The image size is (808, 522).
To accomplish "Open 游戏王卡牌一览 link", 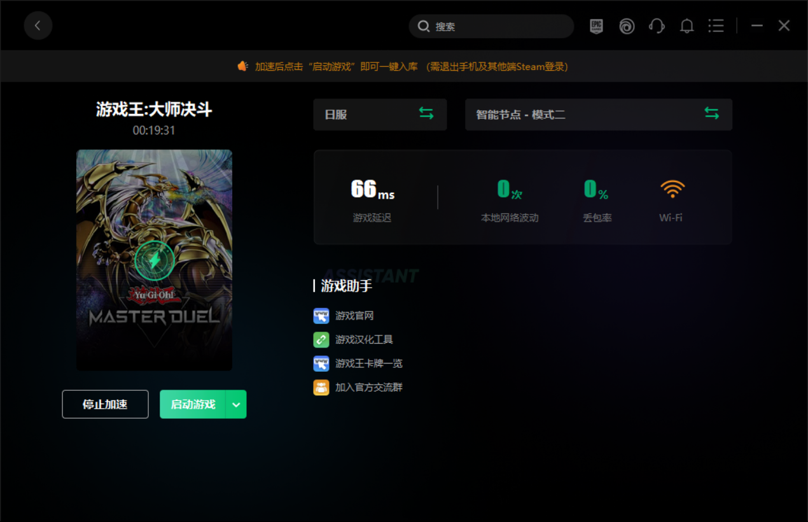I will 369,363.
